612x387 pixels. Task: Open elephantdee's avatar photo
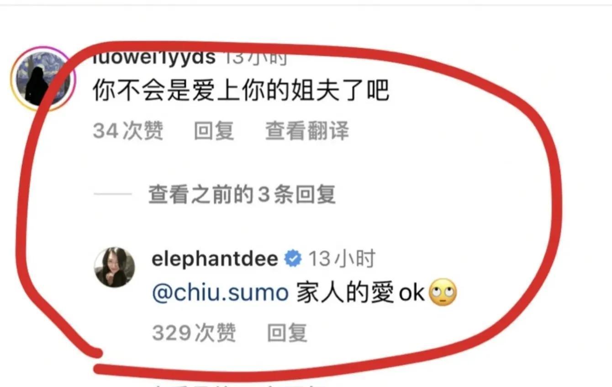point(114,267)
